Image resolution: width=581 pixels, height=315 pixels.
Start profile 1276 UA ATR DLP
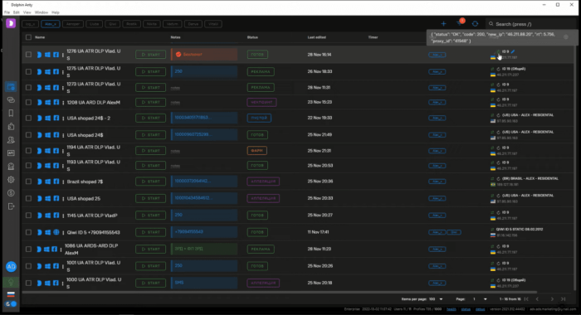point(150,55)
